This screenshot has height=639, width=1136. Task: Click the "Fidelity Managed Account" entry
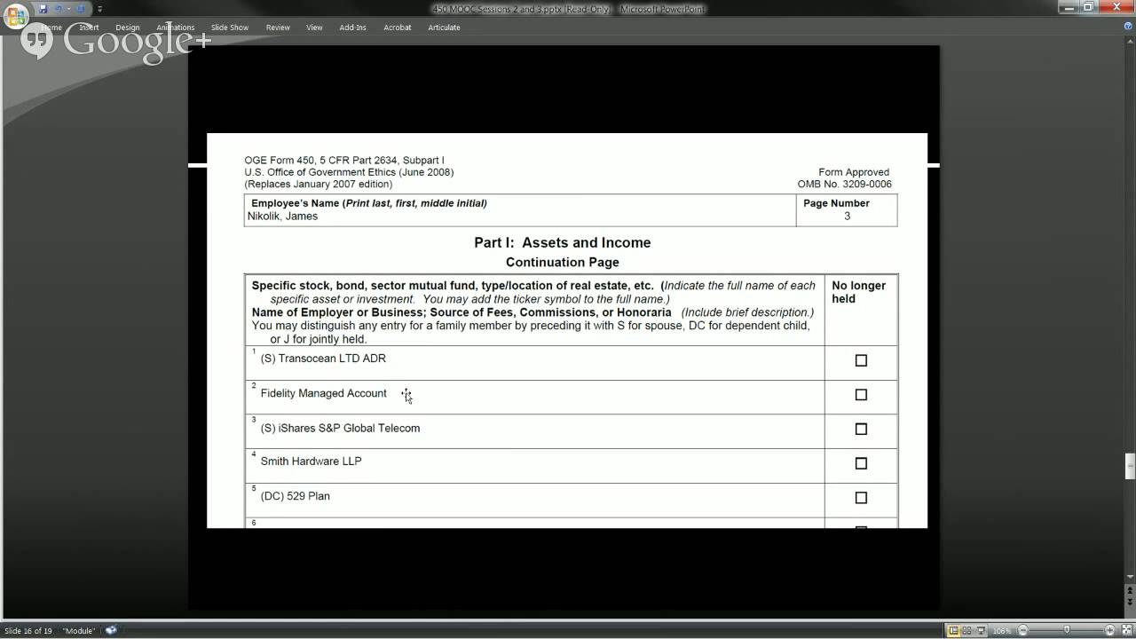coord(323,393)
